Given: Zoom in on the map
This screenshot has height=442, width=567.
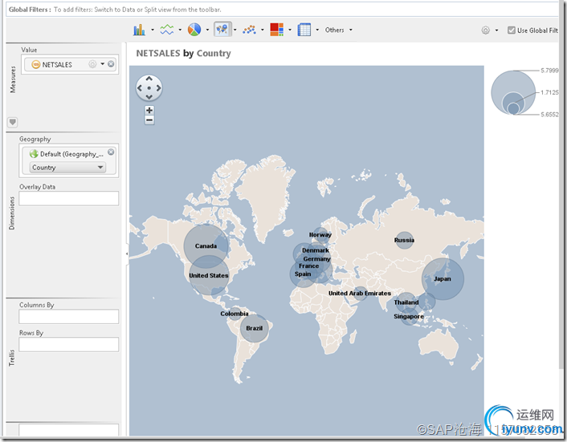Looking at the screenshot, I should pyautogui.click(x=149, y=110).
